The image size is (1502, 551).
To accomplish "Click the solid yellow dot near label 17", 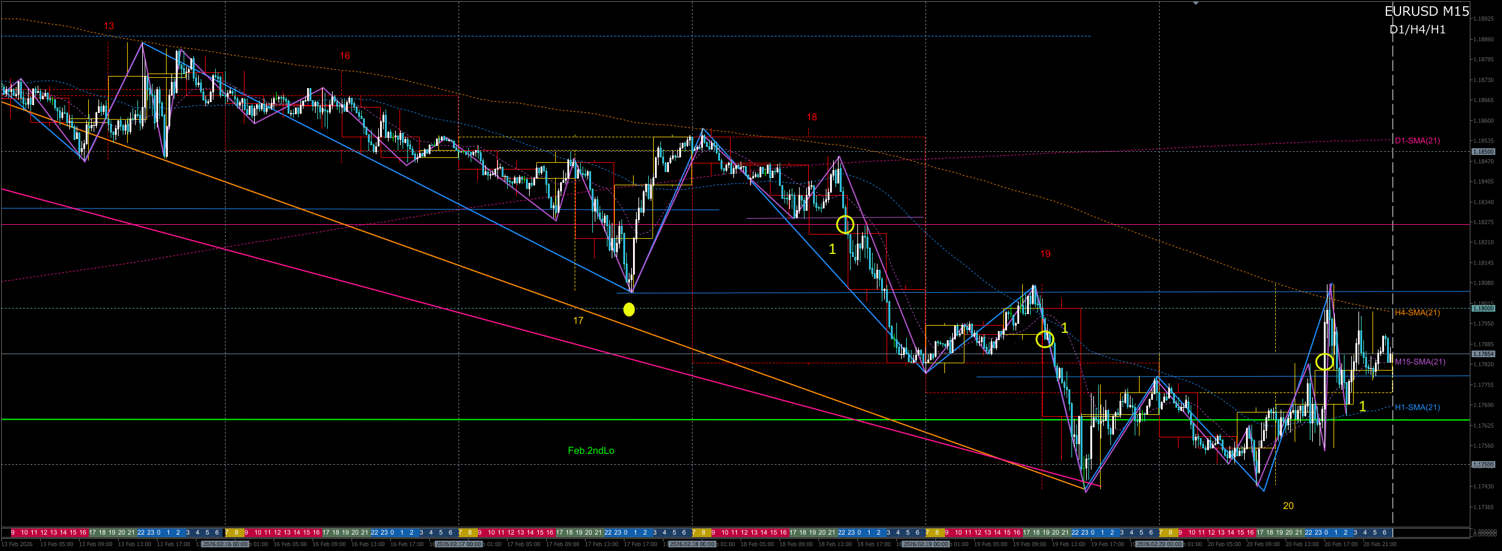I will tap(629, 310).
